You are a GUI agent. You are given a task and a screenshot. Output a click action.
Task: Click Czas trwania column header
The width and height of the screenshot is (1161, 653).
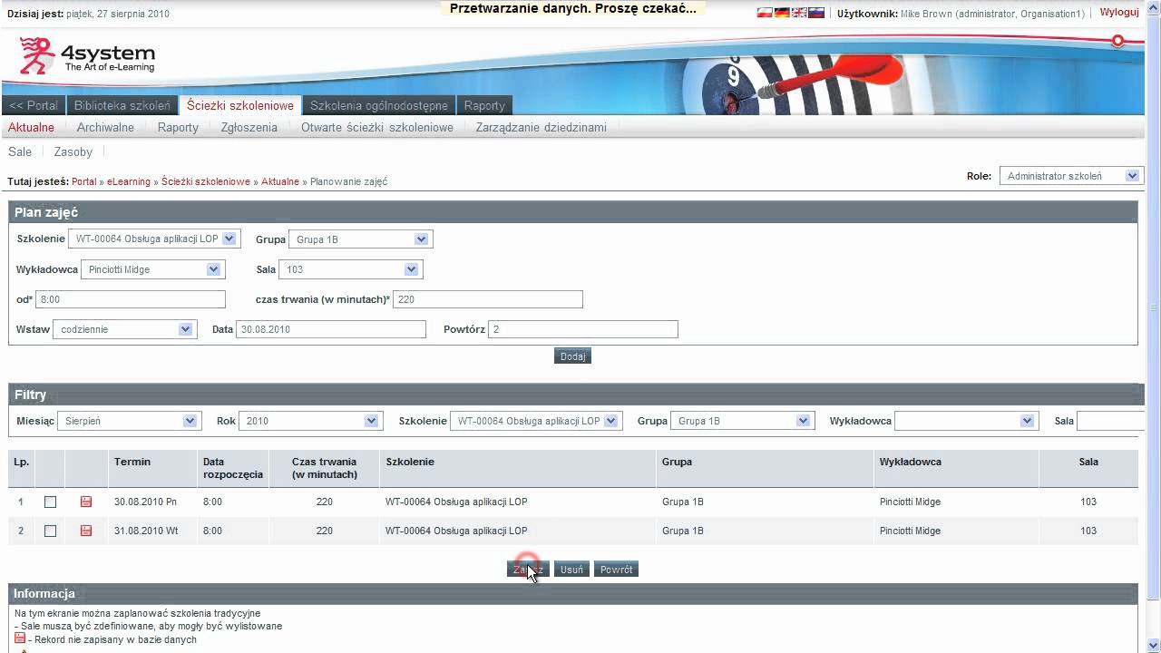[325, 468]
